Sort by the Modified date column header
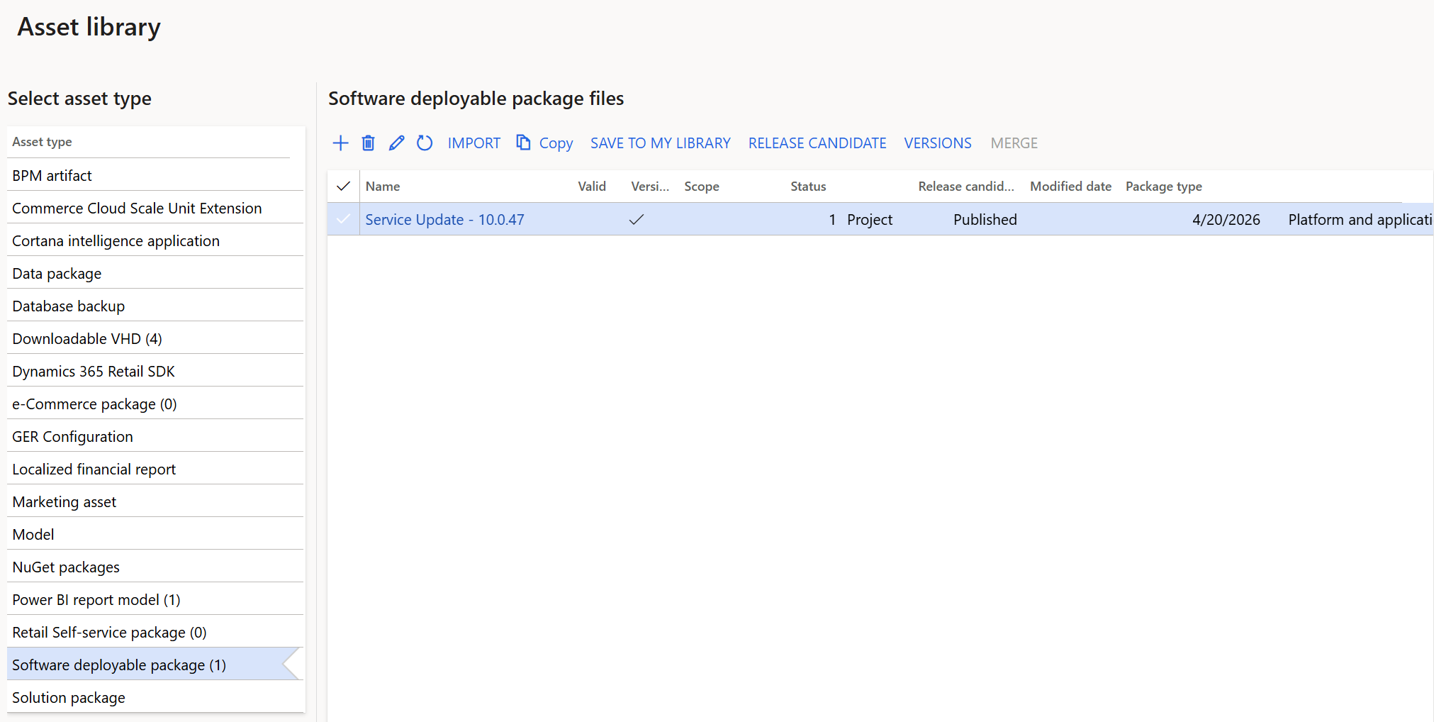 coord(1070,187)
